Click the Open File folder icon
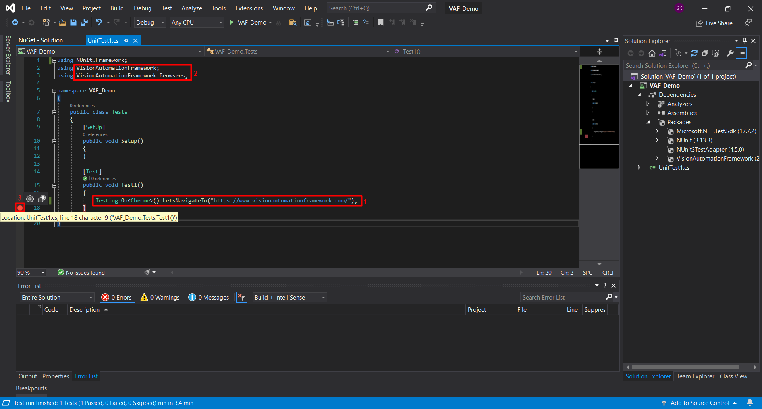 tap(62, 23)
